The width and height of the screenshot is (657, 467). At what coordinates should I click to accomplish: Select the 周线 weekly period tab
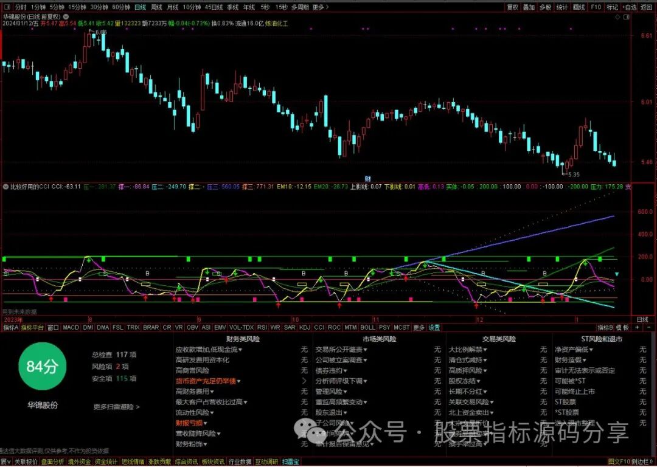[156, 7]
